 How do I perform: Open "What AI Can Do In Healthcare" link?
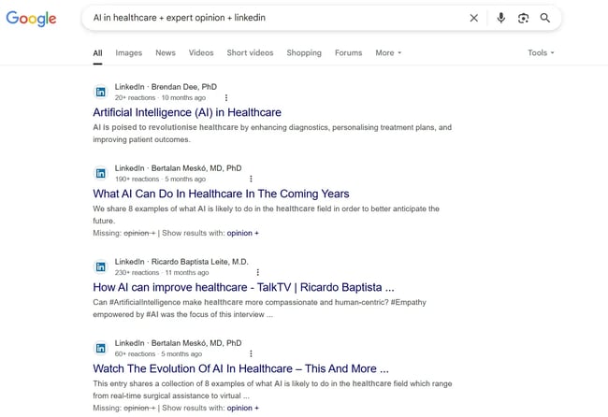point(221,194)
